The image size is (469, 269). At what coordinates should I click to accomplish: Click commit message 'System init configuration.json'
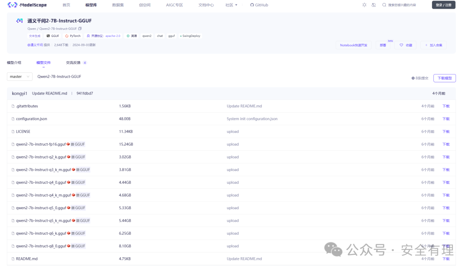pyautogui.click(x=252, y=119)
